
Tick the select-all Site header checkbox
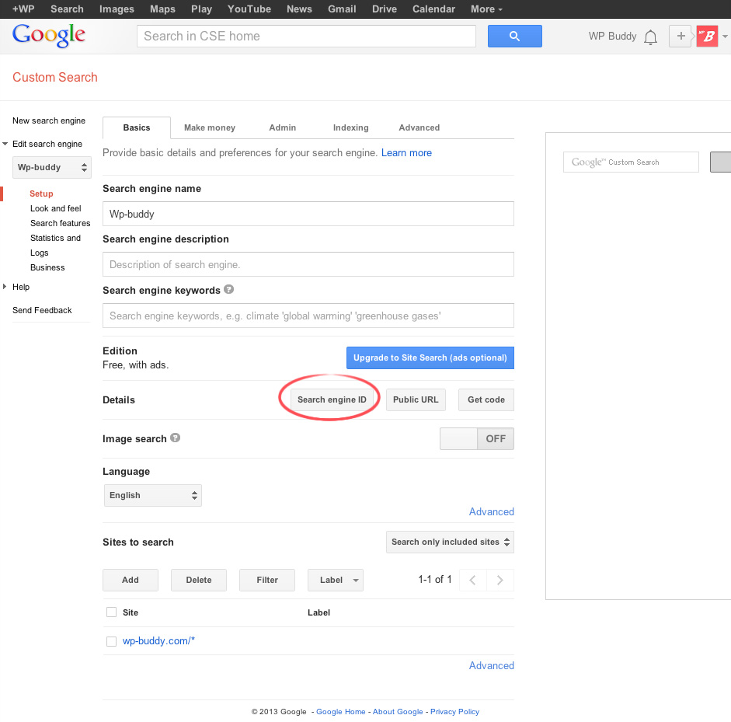point(111,612)
